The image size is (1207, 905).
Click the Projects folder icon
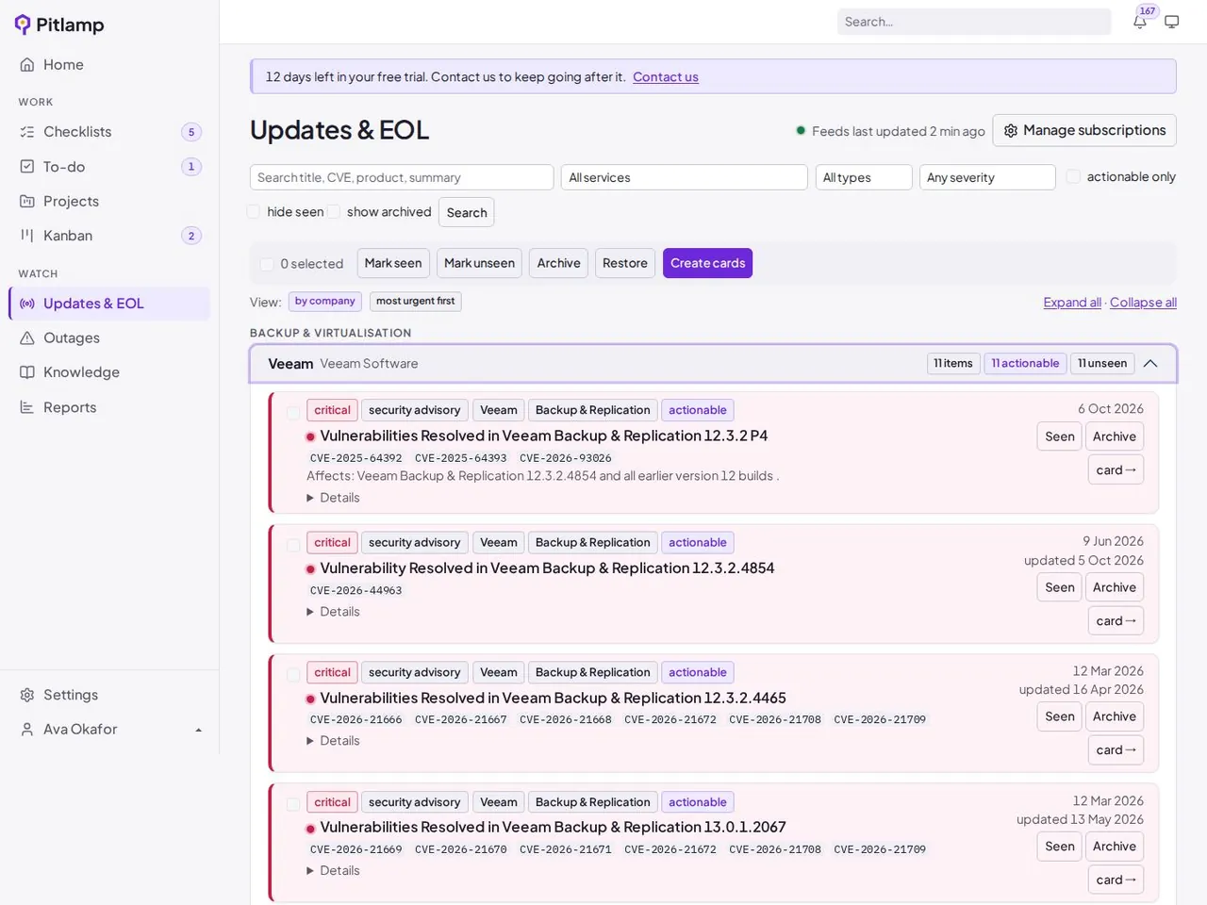pyautogui.click(x=27, y=202)
